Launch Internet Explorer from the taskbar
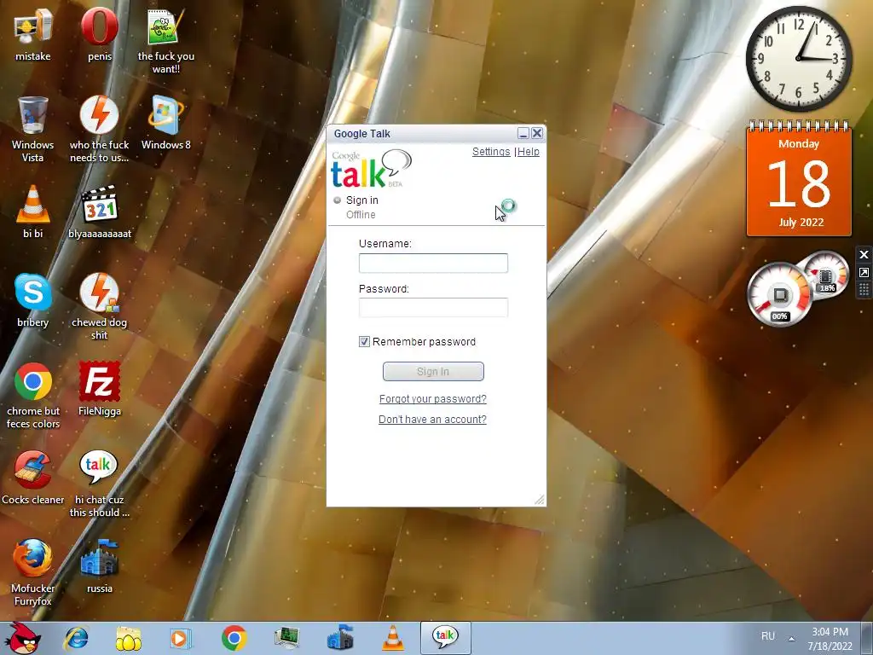Image resolution: width=873 pixels, height=655 pixels. 76,638
